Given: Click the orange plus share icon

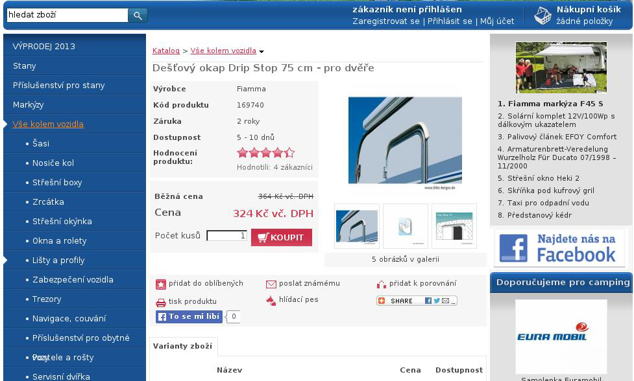Looking at the screenshot, I should pyautogui.click(x=382, y=301).
